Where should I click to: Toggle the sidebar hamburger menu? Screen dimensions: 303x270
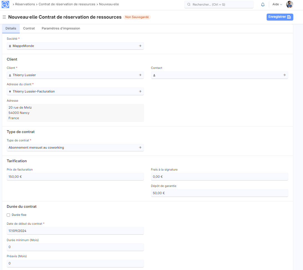(4, 17)
